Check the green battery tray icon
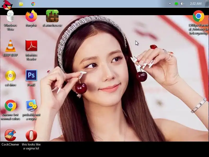This screenshot has width=209, height=157. click(x=176, y=4)
